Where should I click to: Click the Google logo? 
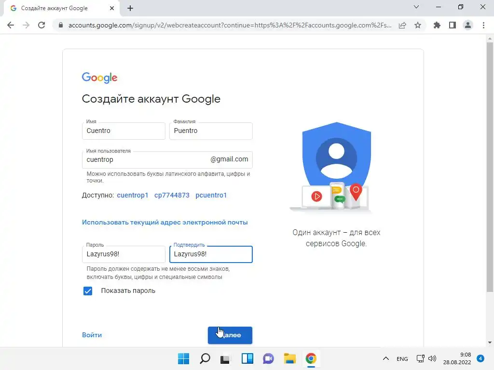(x=99, y=78)
